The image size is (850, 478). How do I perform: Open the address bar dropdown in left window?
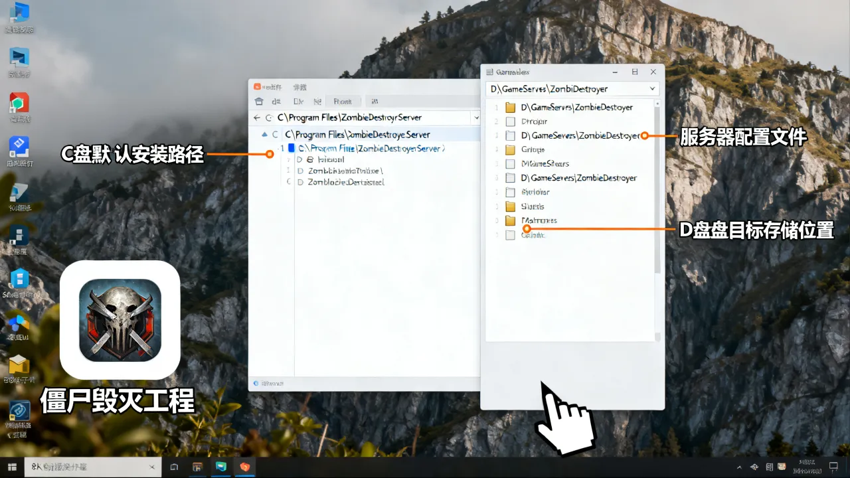click(x=475, y=118)
